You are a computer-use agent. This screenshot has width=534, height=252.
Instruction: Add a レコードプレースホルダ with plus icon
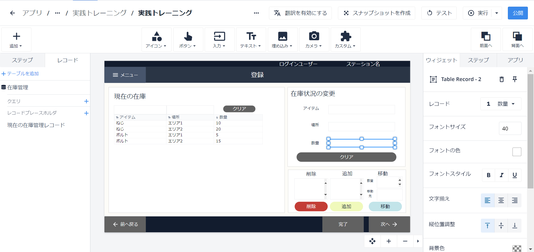[x=86, y=113]
